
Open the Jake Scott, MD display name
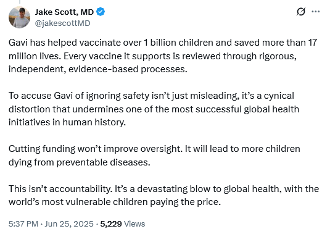tap(64, 12)
